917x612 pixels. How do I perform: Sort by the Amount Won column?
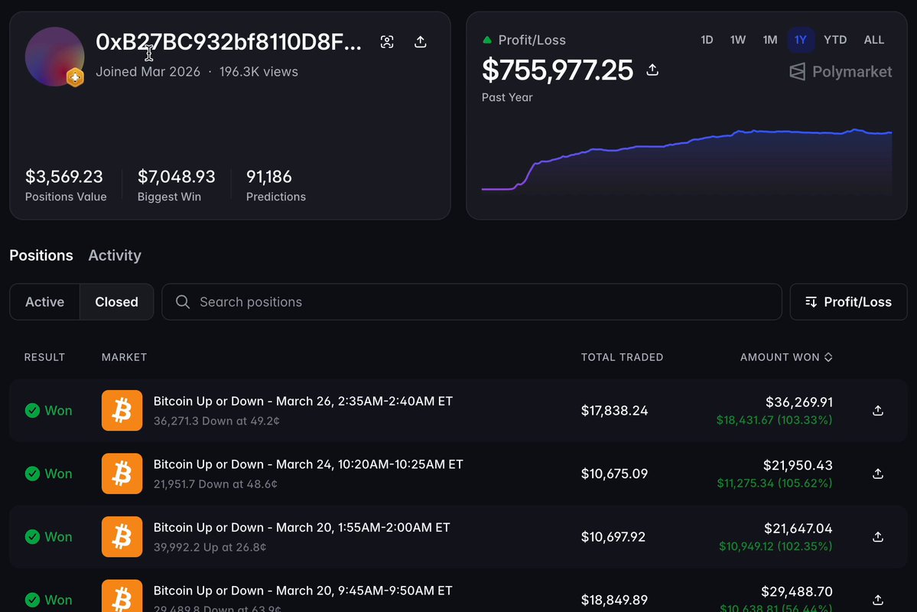(786, 357)
